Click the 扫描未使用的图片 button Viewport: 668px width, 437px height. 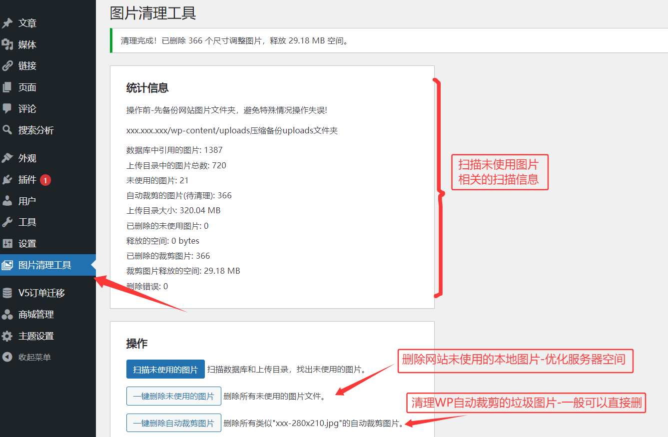coord(165,370)
